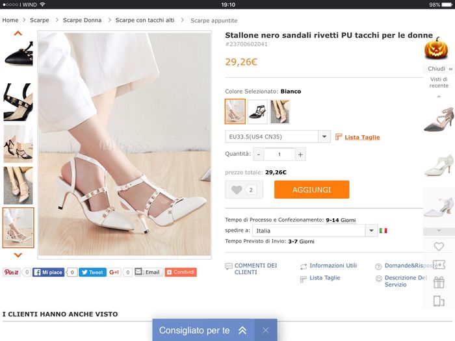Go to Scarpe Donna breadcrumb

[x=82, y=20]
